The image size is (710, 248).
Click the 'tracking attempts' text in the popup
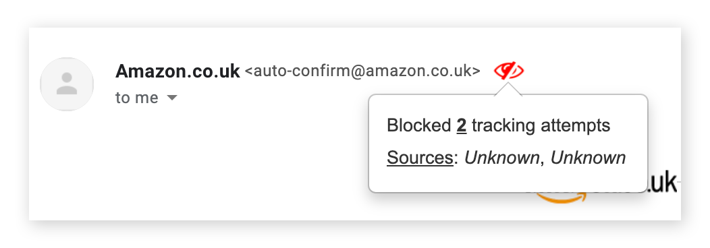click(541, 125)
